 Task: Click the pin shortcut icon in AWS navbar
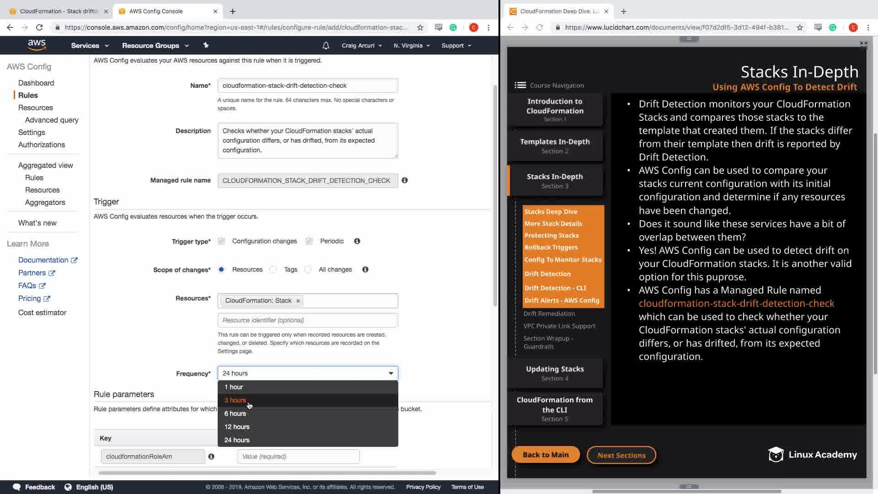206,45
